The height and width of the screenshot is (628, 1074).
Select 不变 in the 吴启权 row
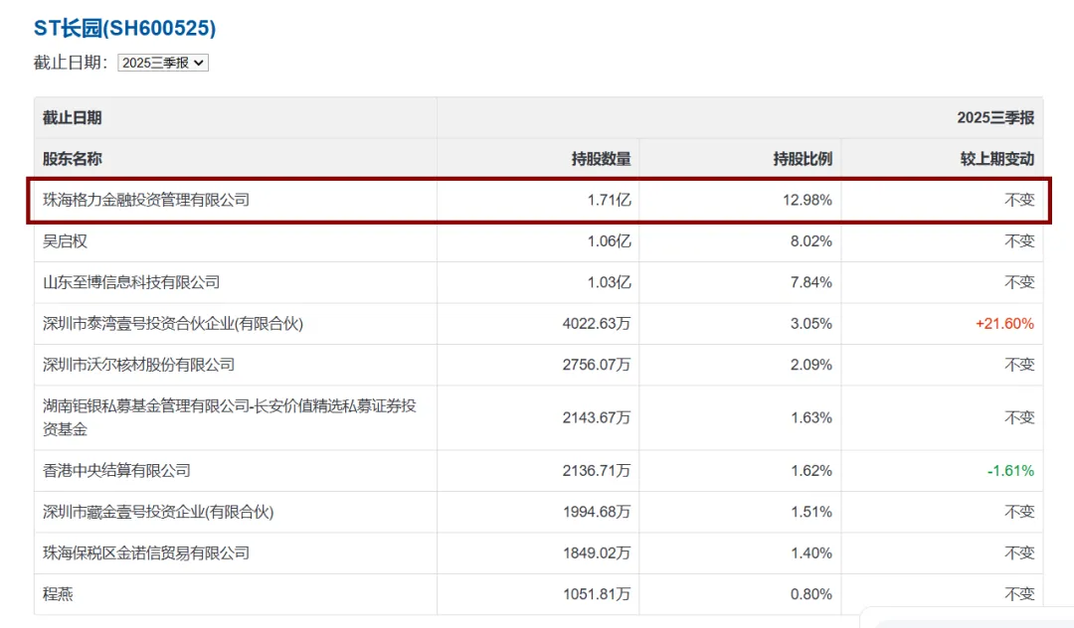(1019, 240)
